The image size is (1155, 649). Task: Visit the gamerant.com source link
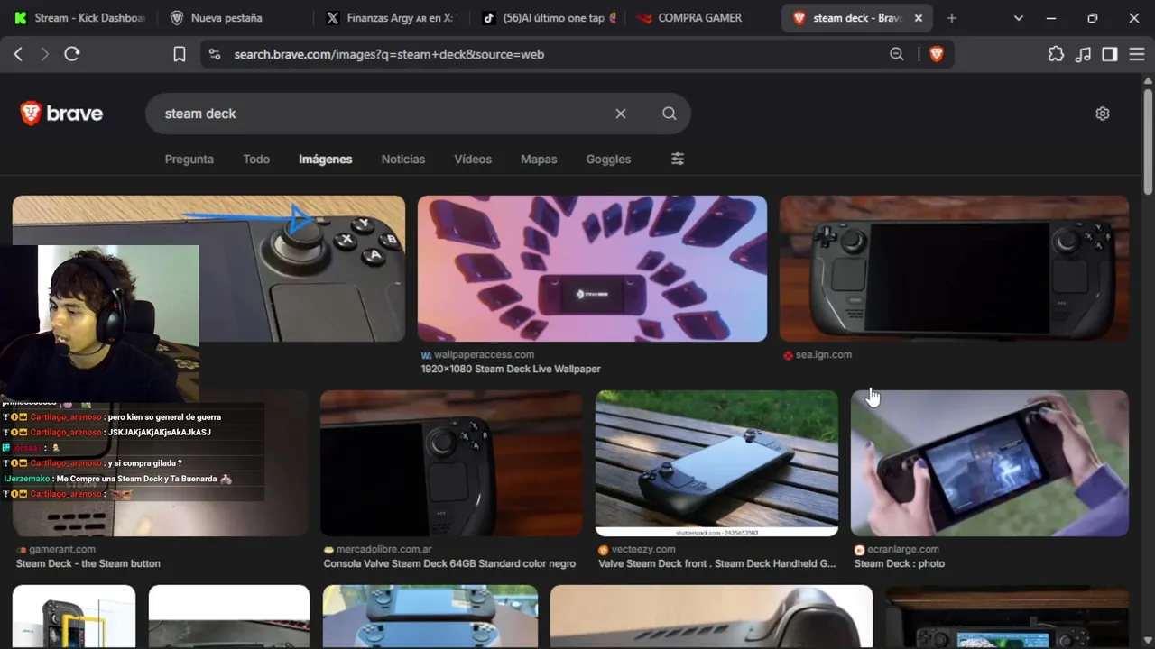62,549
